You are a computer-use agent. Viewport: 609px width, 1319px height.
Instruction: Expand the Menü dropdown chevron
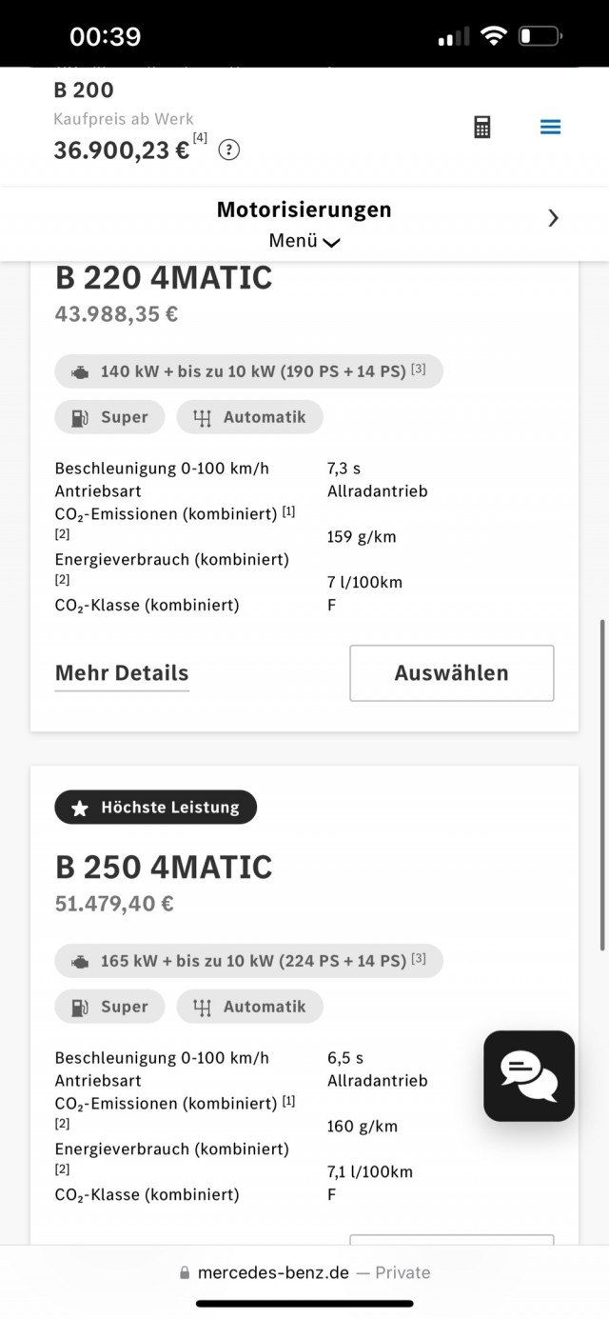(x=331, y=243)
